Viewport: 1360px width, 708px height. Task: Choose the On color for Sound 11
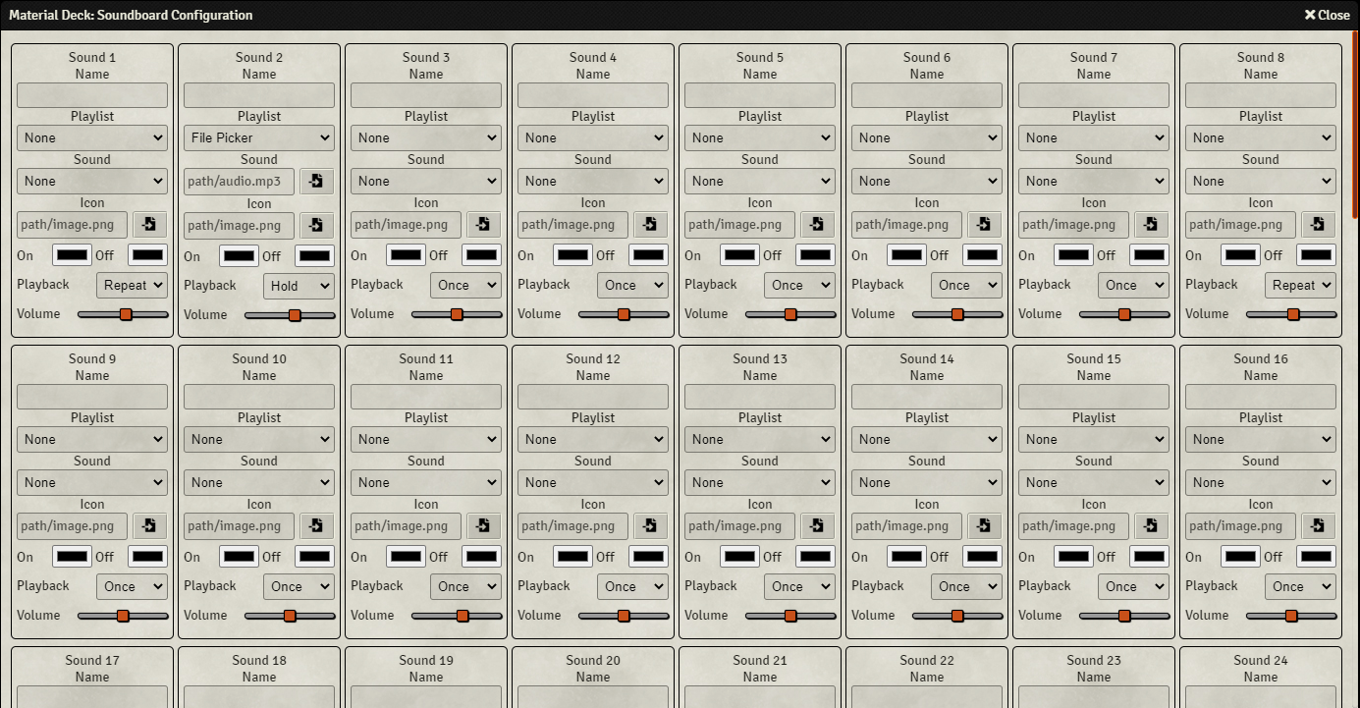pos(406,557)
